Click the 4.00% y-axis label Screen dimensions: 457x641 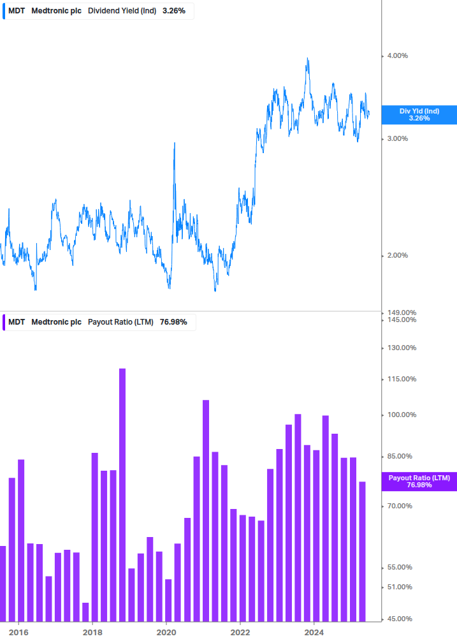397,55
